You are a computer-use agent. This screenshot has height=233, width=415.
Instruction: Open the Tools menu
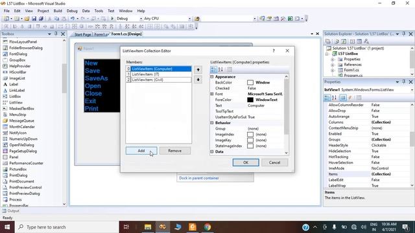pos(99,11)
